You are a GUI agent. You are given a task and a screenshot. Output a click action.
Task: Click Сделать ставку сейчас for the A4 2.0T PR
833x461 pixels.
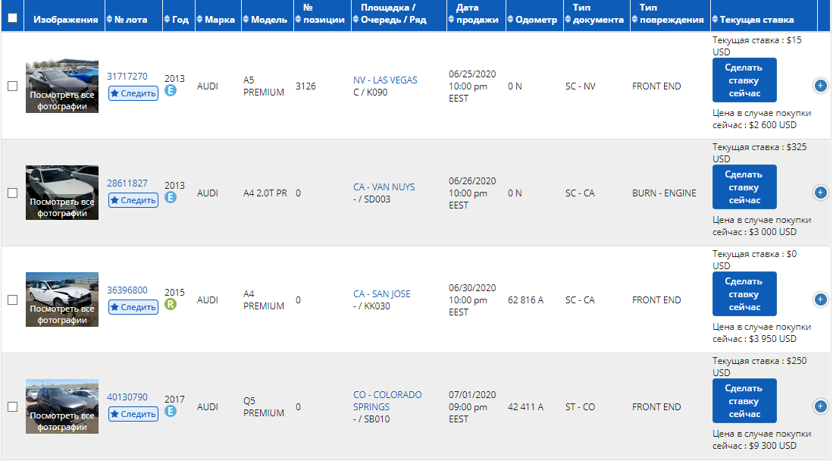[x=744, y=187]
